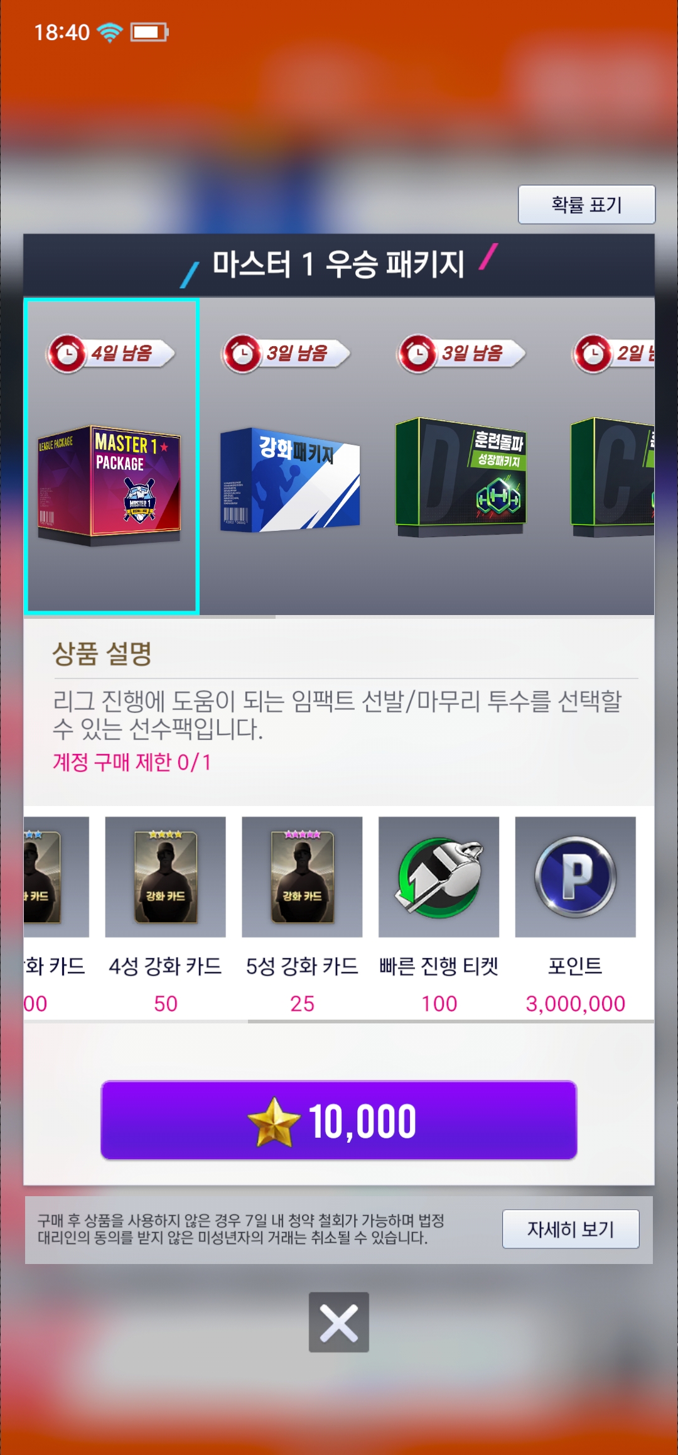This screenshot has width=678, height=1455.
Task: Tap the partially visible 강화 카드 item
Action: pyautogui.click(x=56, y=877)
